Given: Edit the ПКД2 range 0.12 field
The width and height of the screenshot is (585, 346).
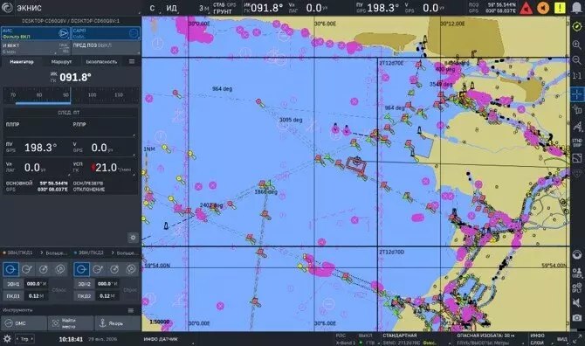Looking at the screenshot, I should click(107, 296).
